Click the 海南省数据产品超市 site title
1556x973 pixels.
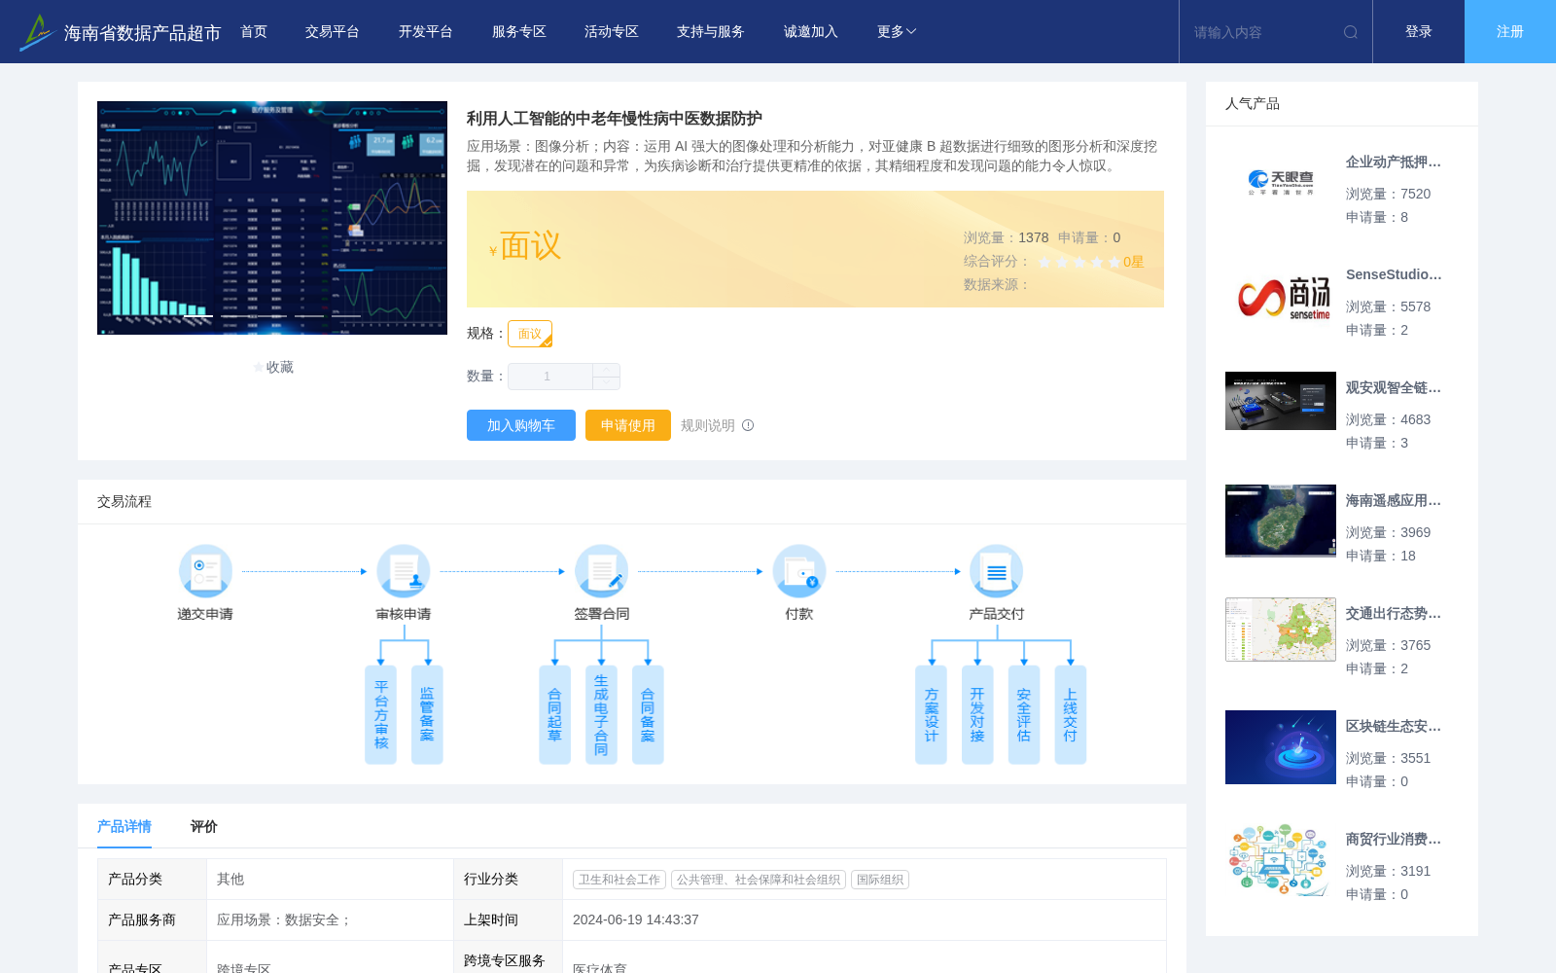click(x=142, y=33)
